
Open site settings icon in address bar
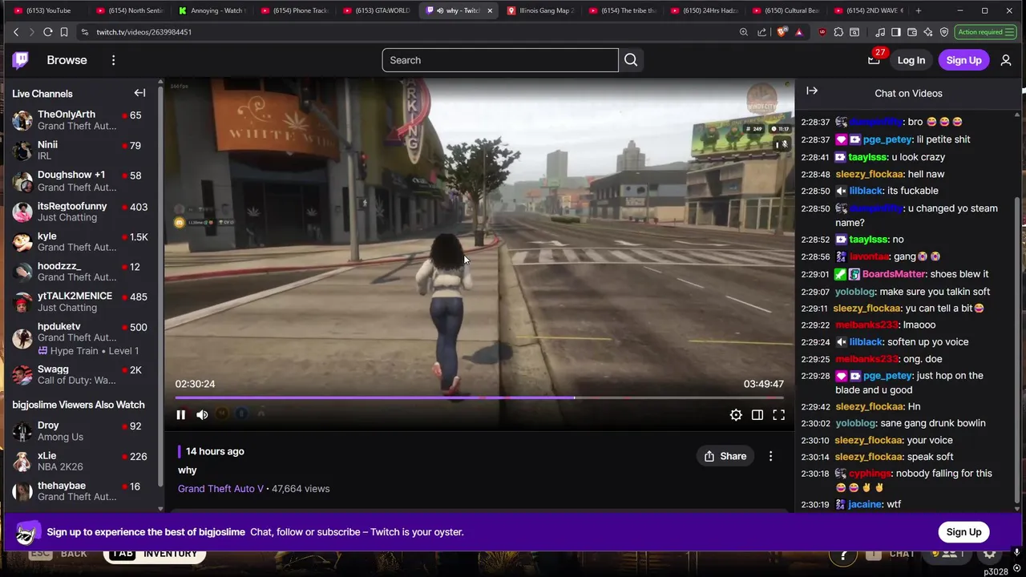click(x=84, y=32)
